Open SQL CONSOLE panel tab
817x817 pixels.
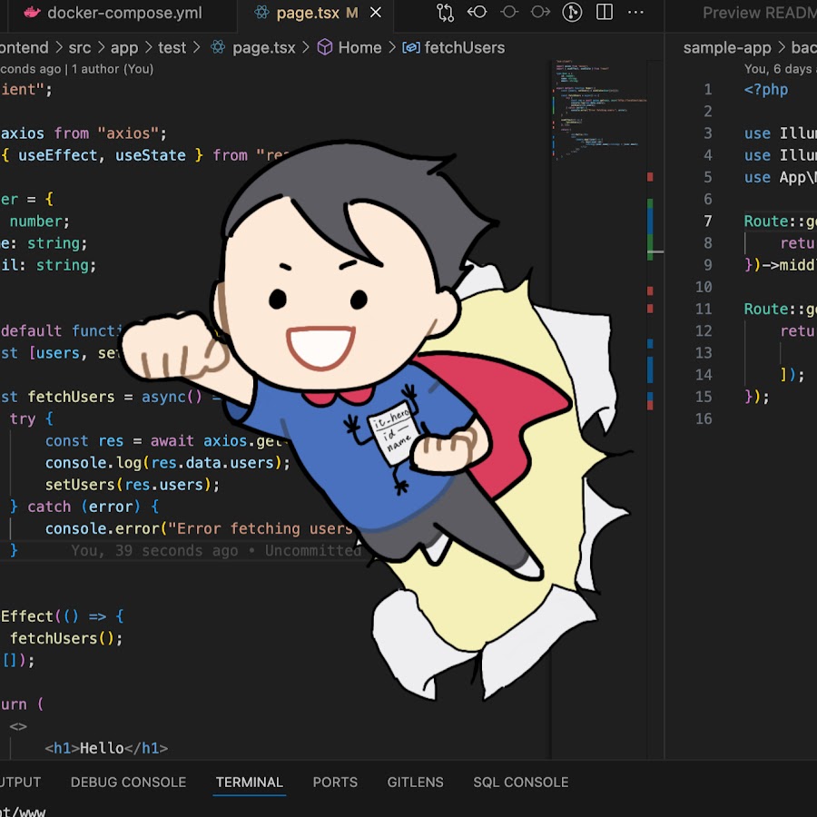520,782
